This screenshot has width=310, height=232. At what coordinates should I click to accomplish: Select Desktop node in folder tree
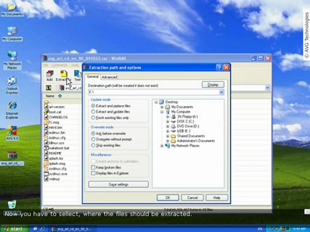point(169,102)
